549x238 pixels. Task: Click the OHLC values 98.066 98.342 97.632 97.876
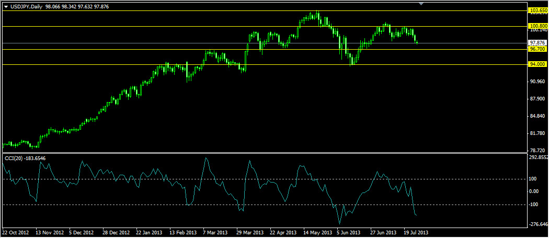pos(77,6)
